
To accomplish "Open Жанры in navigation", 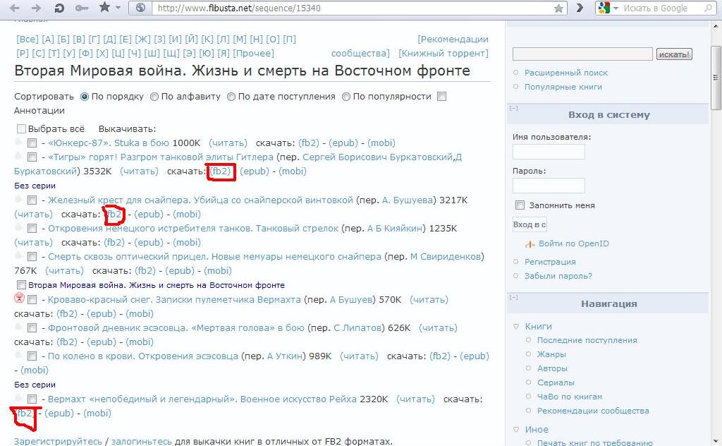I will click(x=551, y=354).
